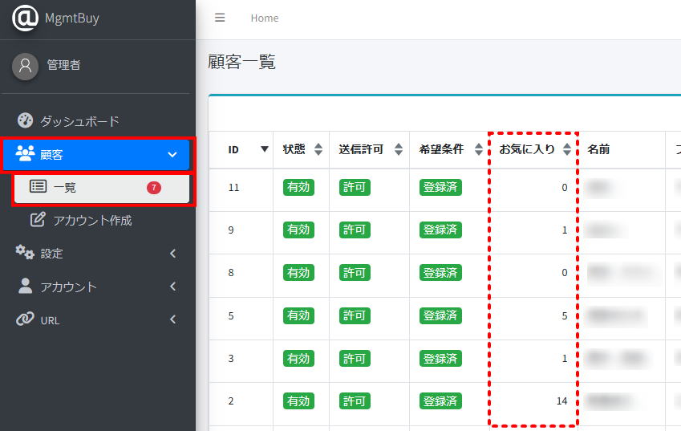
Task: Click the 登録済 badge in ID 3 row
Action: 440,359
